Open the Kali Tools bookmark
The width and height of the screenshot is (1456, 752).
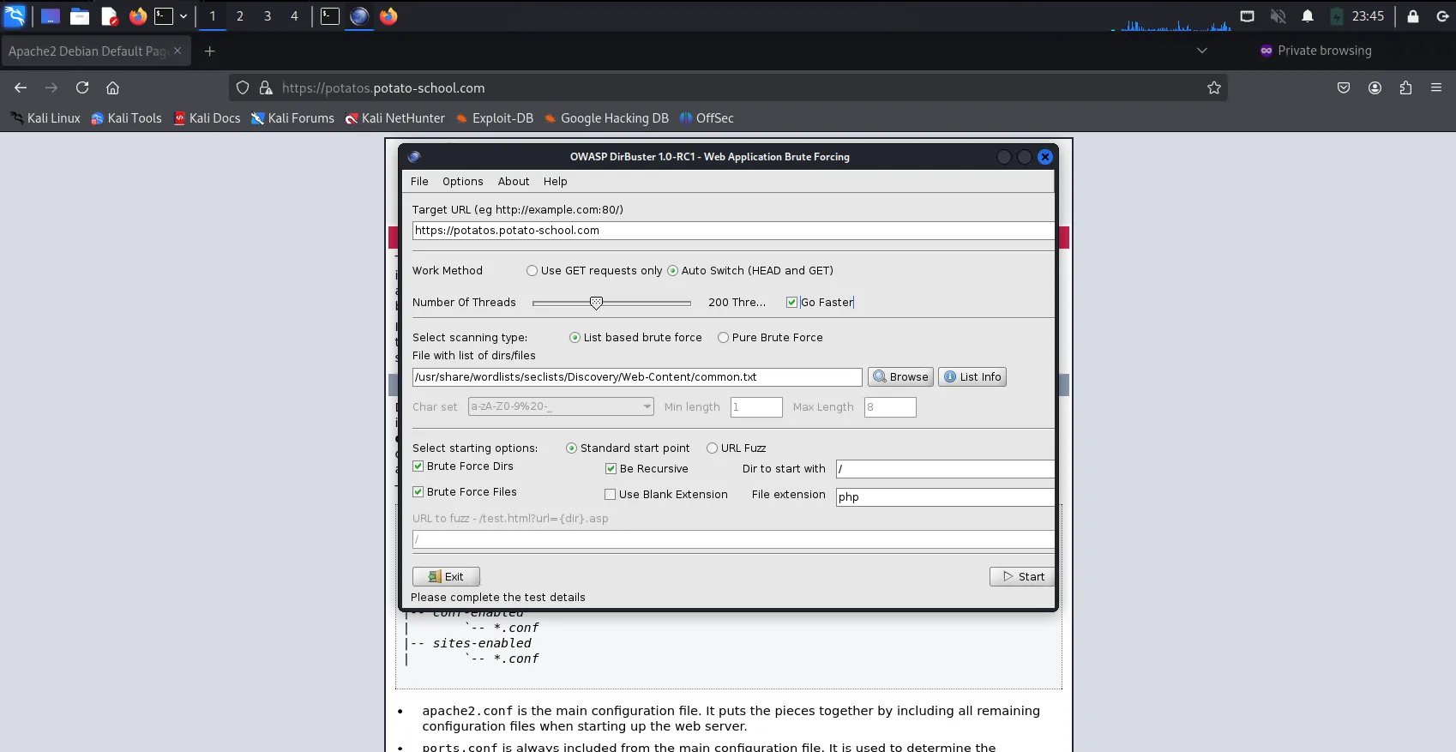coord(126,118)
